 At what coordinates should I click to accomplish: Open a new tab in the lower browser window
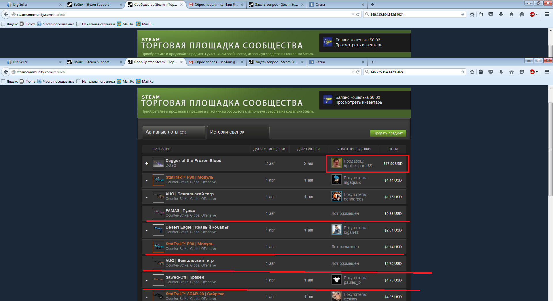point(372,62)
